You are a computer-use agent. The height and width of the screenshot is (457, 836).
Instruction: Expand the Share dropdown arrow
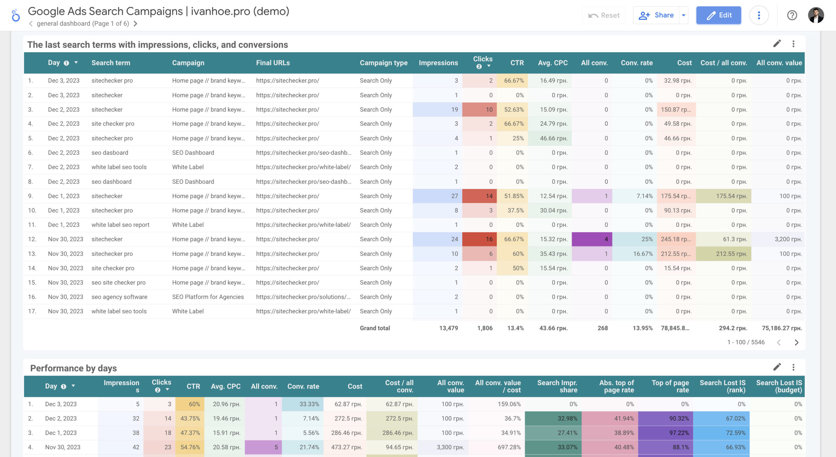click(683, 15)
